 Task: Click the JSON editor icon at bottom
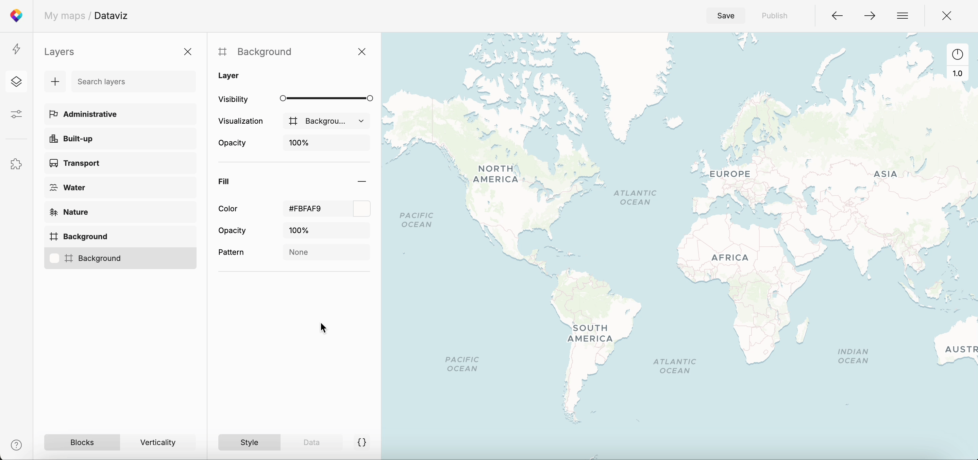pos(362,442)
